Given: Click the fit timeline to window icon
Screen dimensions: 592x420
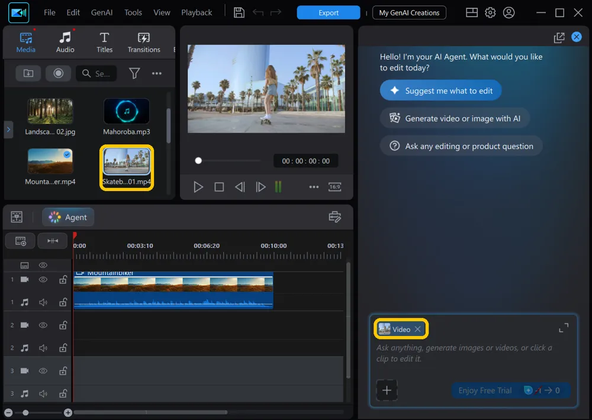Looking at the screenshot, I should tap(53, 241).
